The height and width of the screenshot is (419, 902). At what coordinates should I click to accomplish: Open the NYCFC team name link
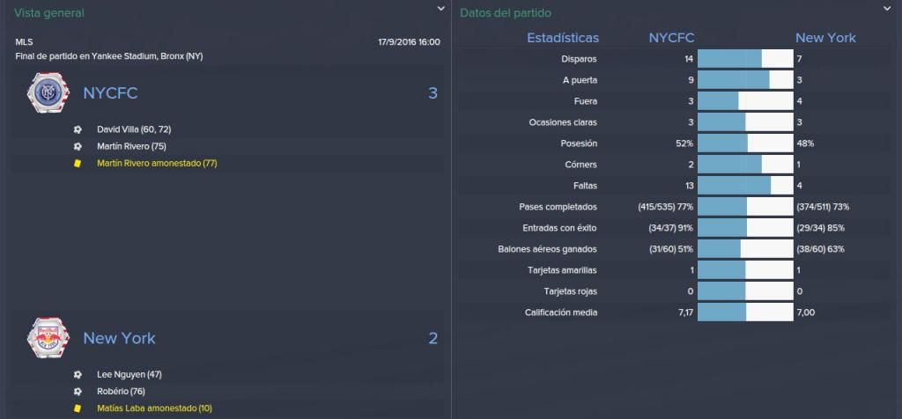pos(110,93)
